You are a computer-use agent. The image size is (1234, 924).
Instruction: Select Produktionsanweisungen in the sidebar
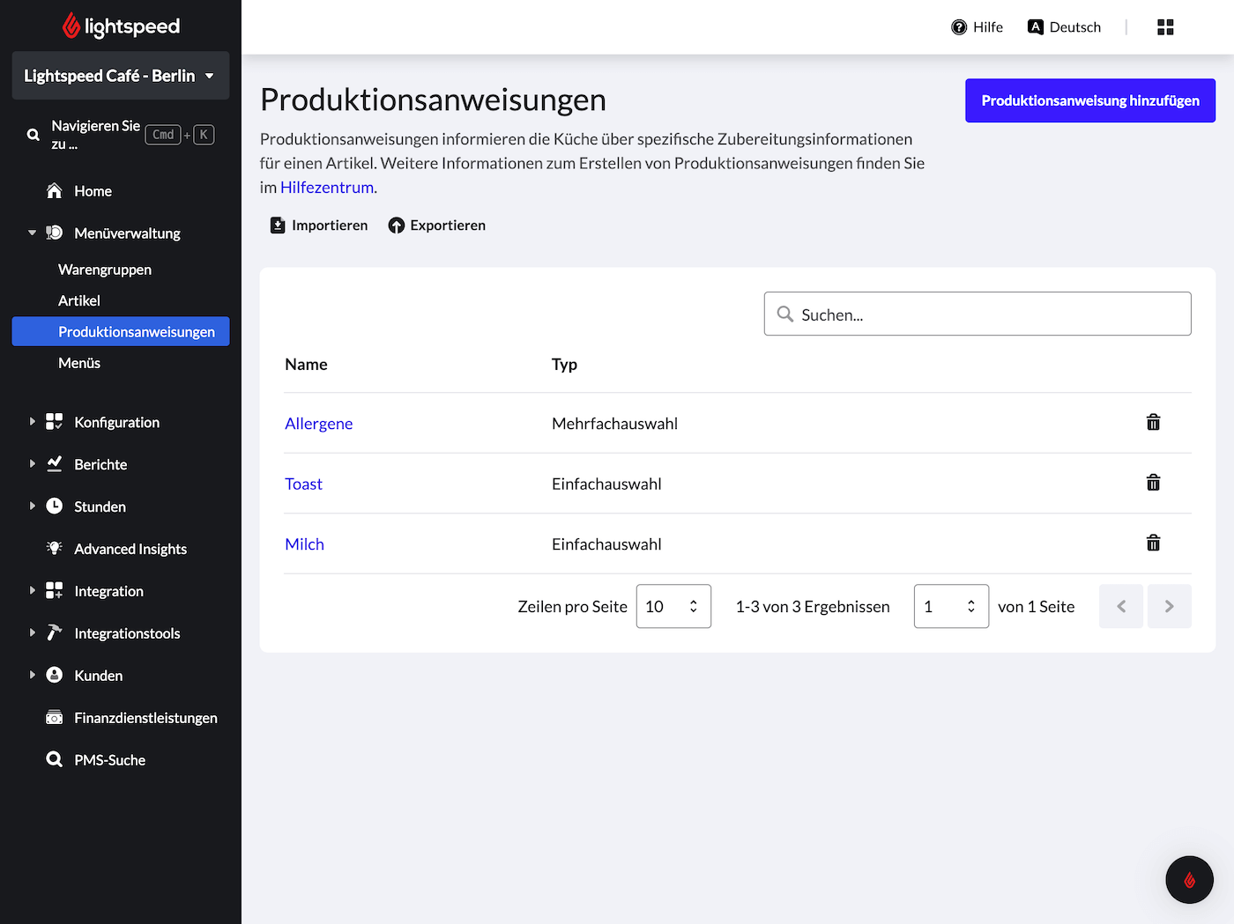pyautogui.click(x=121, y=331)
